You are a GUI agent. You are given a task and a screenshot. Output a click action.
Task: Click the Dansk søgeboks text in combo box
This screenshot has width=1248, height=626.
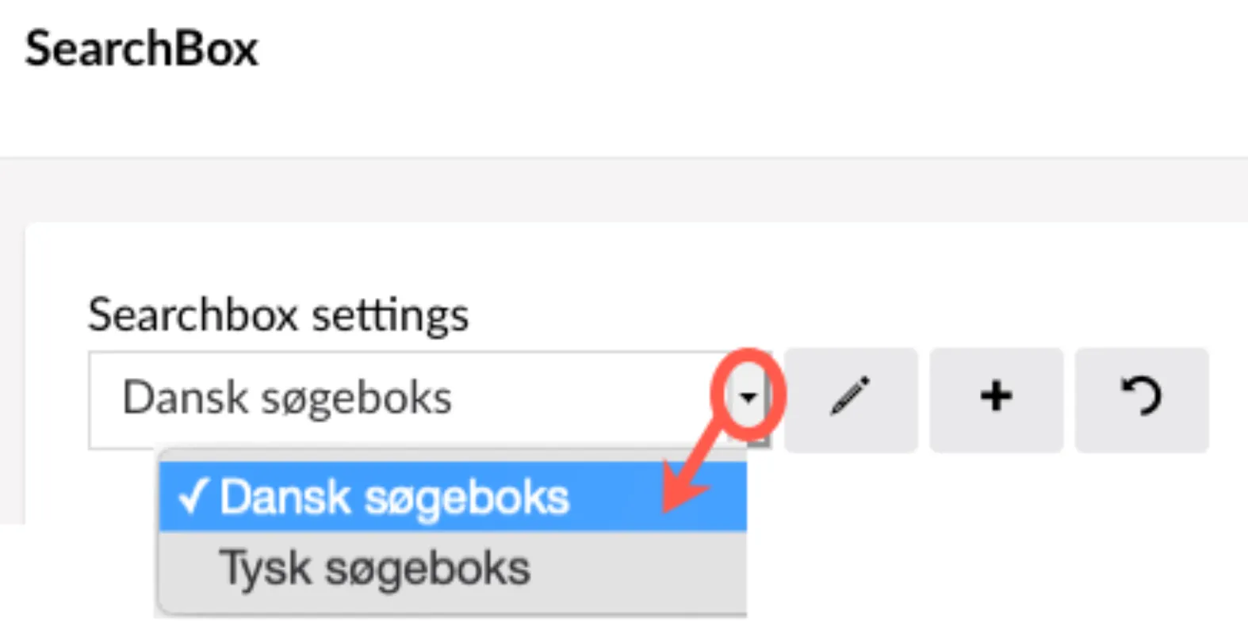point(287,398)
